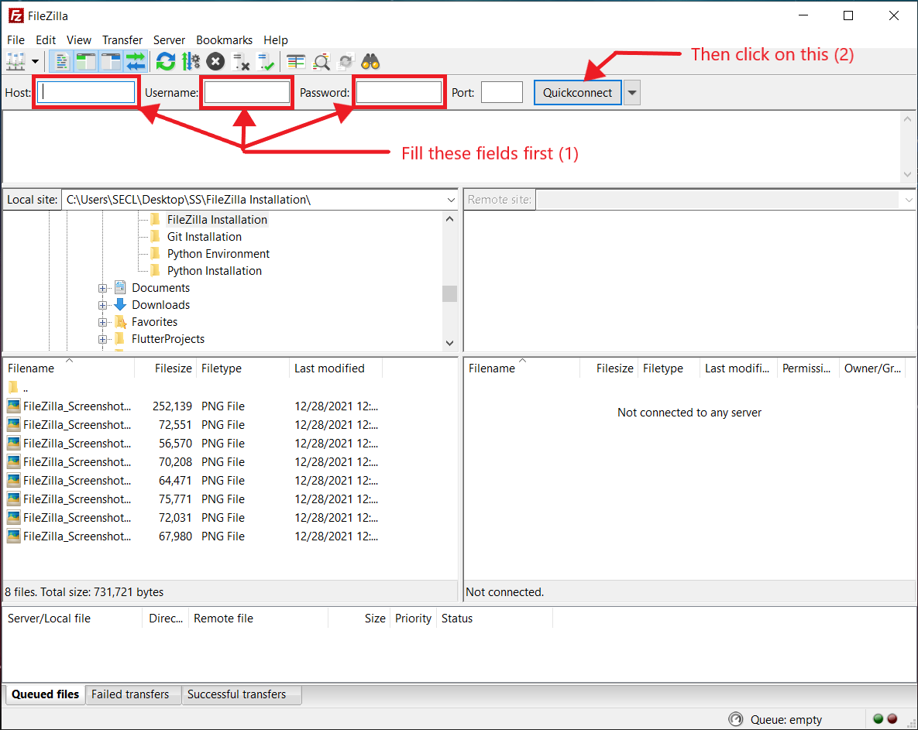Switch to Successful transfers tab
Screen dimensions: 918x730
pos(241,694)
